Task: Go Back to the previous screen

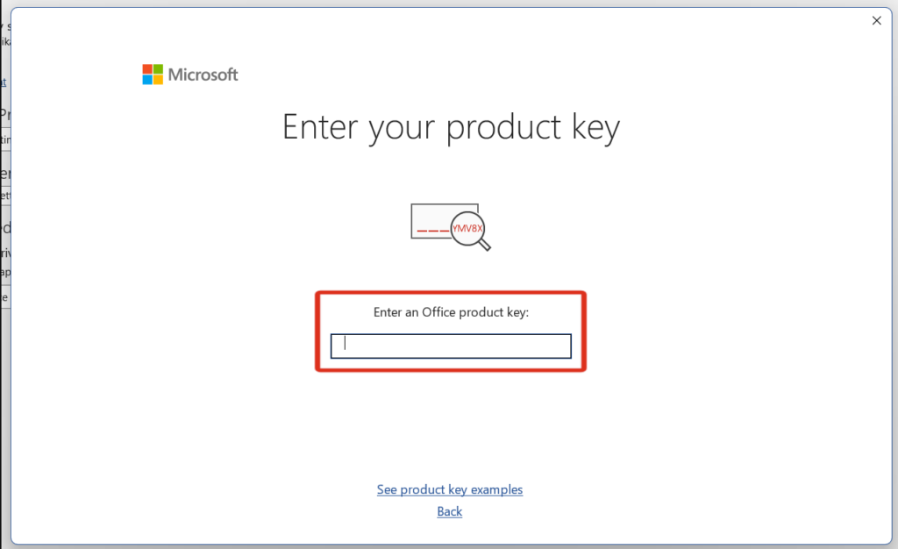Action: tap(449, 511)
